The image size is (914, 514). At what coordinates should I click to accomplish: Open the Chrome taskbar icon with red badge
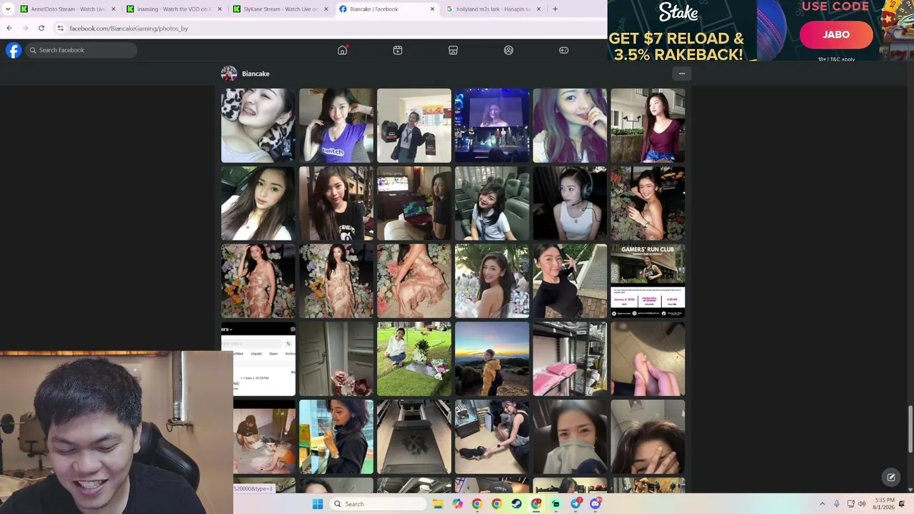(536, 504)
